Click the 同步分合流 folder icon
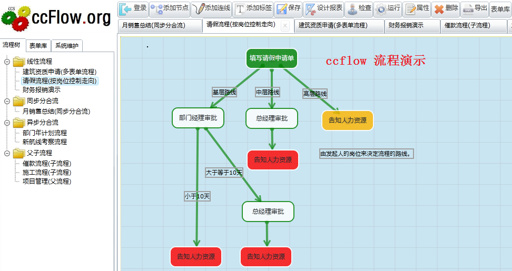Screen dimensions: 512x271 coord(19,101)
